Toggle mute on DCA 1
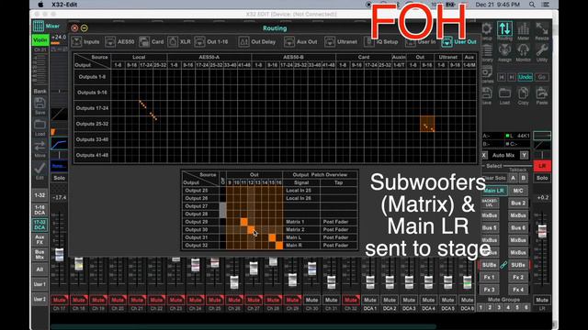The image size is (588, 330). click(x=370, y=300)
